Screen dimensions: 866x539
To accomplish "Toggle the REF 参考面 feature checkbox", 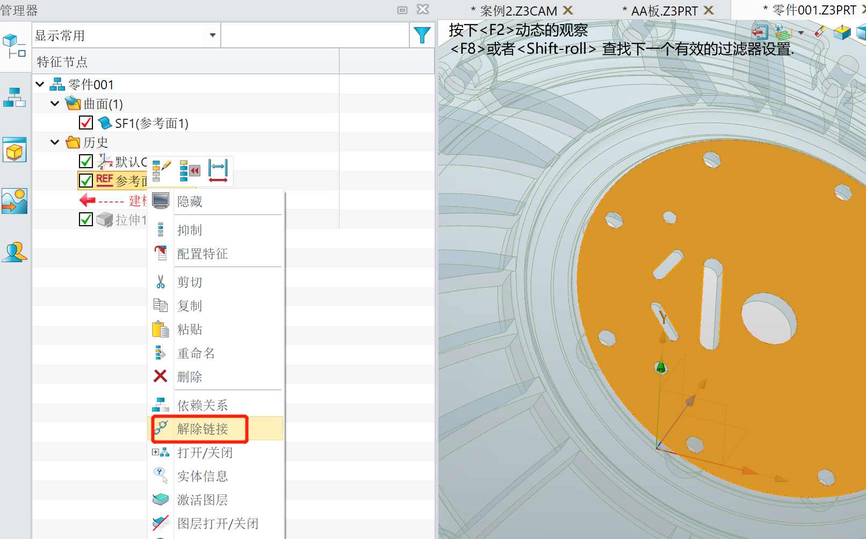I will (x=86, y=180).
